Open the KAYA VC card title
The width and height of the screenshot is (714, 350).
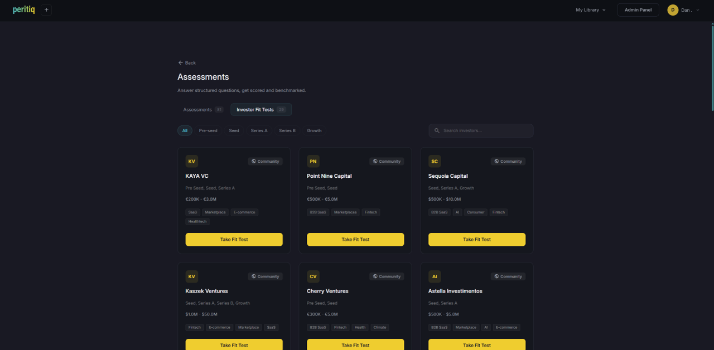197,176
